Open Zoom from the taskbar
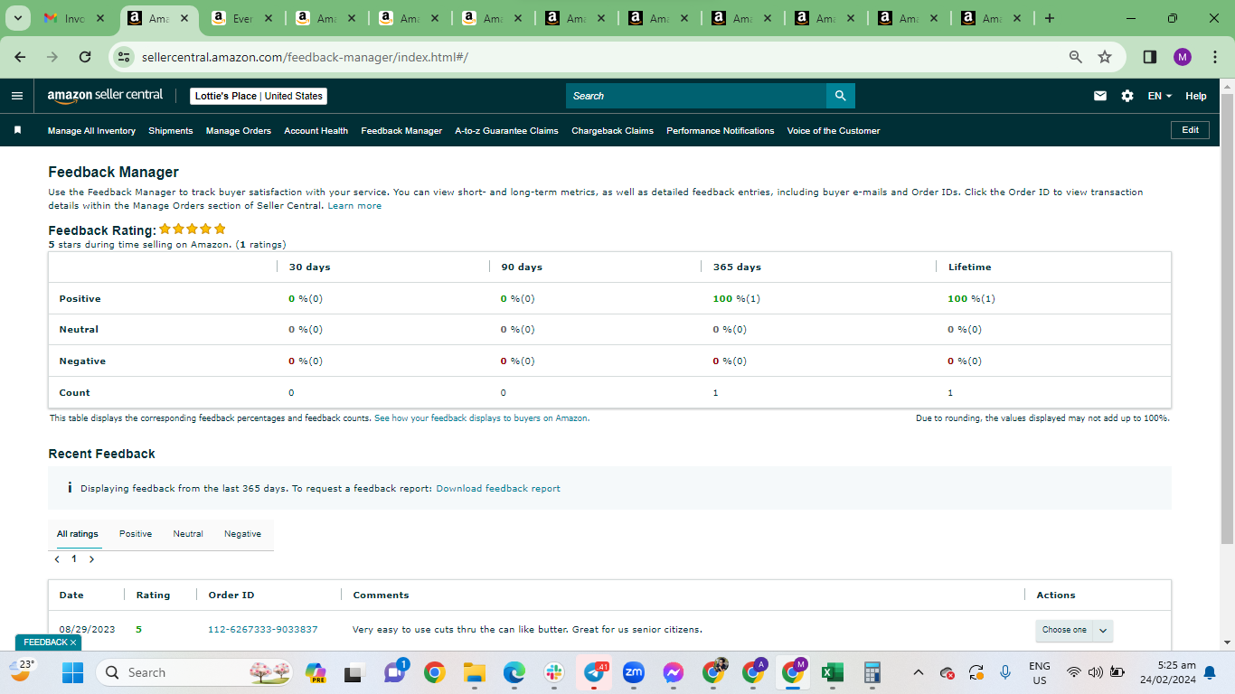This screenshot has height=694, width=1235. [x=634, y=672]
